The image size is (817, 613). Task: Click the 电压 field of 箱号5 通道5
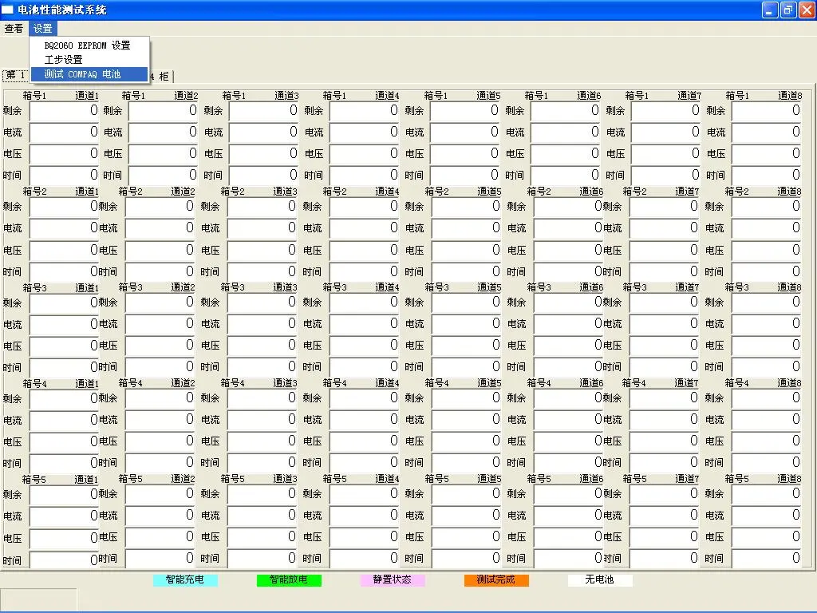466,537
